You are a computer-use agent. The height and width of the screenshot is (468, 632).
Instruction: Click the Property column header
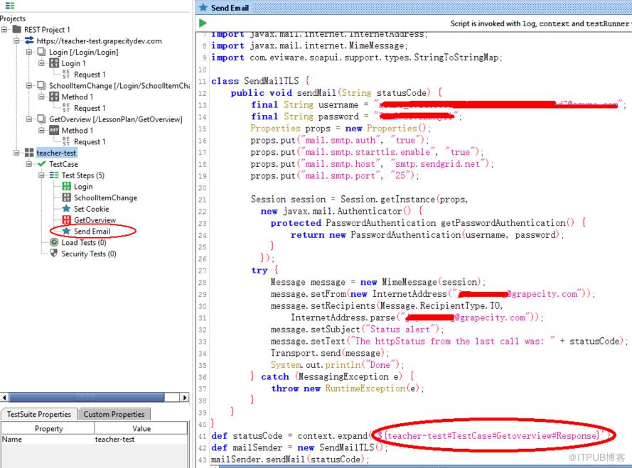tap(48, 428)
